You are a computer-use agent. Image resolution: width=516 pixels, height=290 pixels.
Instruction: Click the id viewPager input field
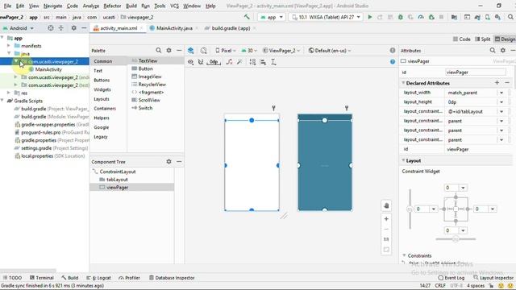click(x=476, y=72)
